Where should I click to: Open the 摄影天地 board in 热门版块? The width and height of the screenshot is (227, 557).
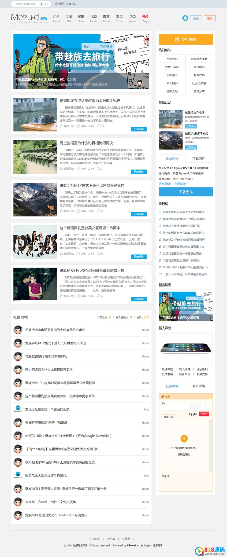(x=172, y=91)
